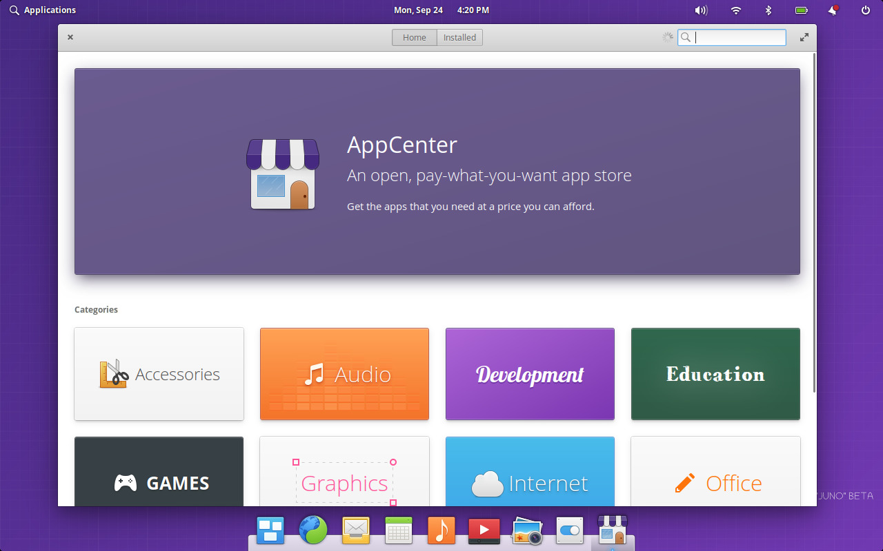Open the Bluetooth indicator
This screenshot has height=551, width=883.
coord(768,10)
